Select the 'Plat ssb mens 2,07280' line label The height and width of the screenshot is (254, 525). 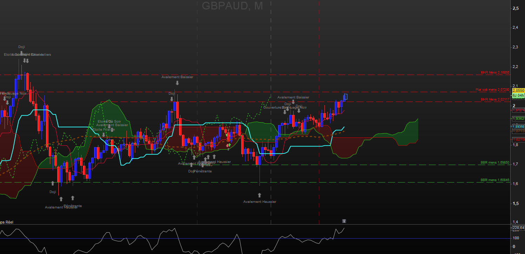492,90
